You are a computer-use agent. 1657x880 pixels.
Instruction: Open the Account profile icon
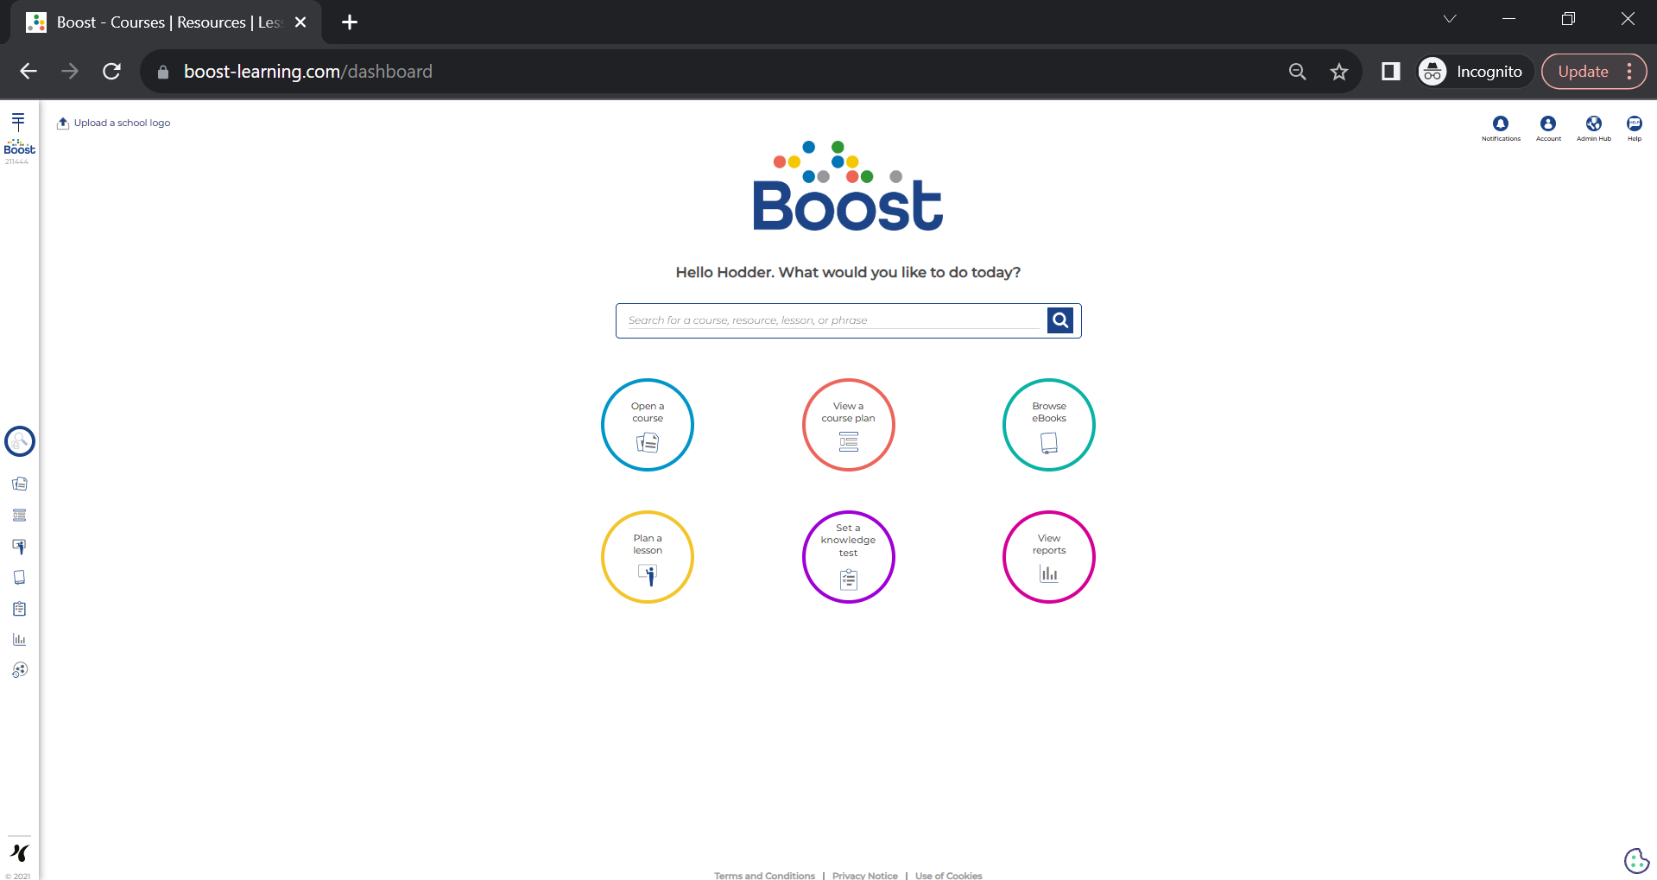click(x=1547, y=124)
